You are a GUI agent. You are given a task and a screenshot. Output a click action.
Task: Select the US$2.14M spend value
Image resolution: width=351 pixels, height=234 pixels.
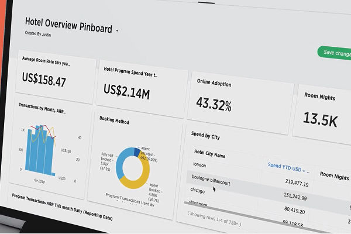click(127, 91)
